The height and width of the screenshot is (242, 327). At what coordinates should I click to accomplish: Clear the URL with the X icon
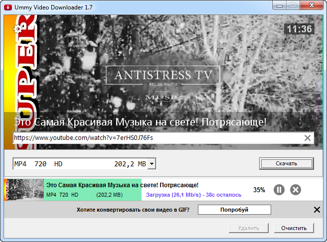coord(308,138)
